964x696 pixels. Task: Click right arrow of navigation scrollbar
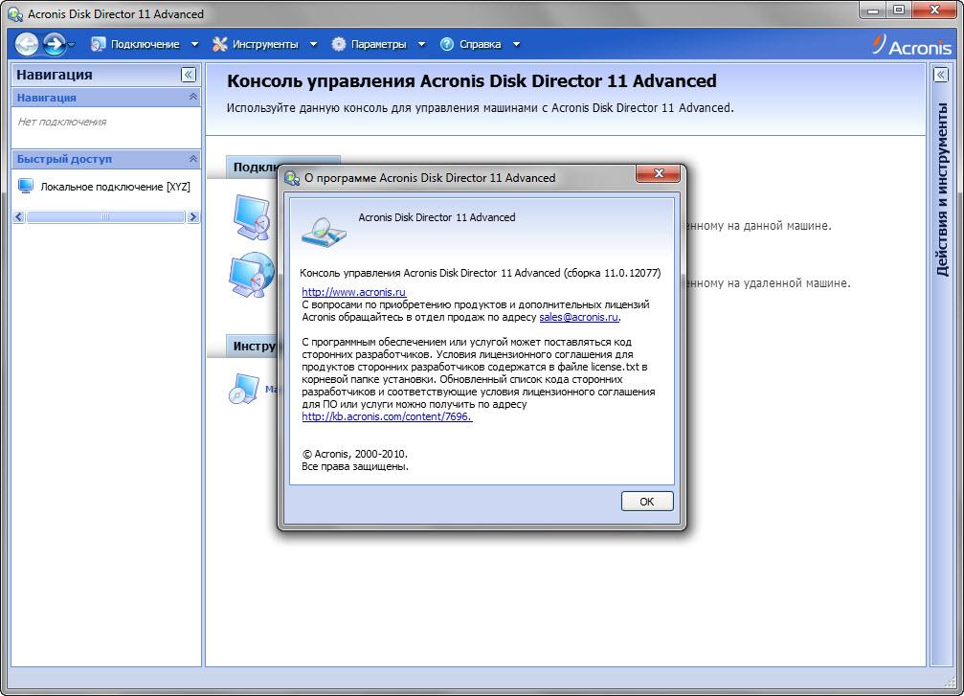(193, 217)
